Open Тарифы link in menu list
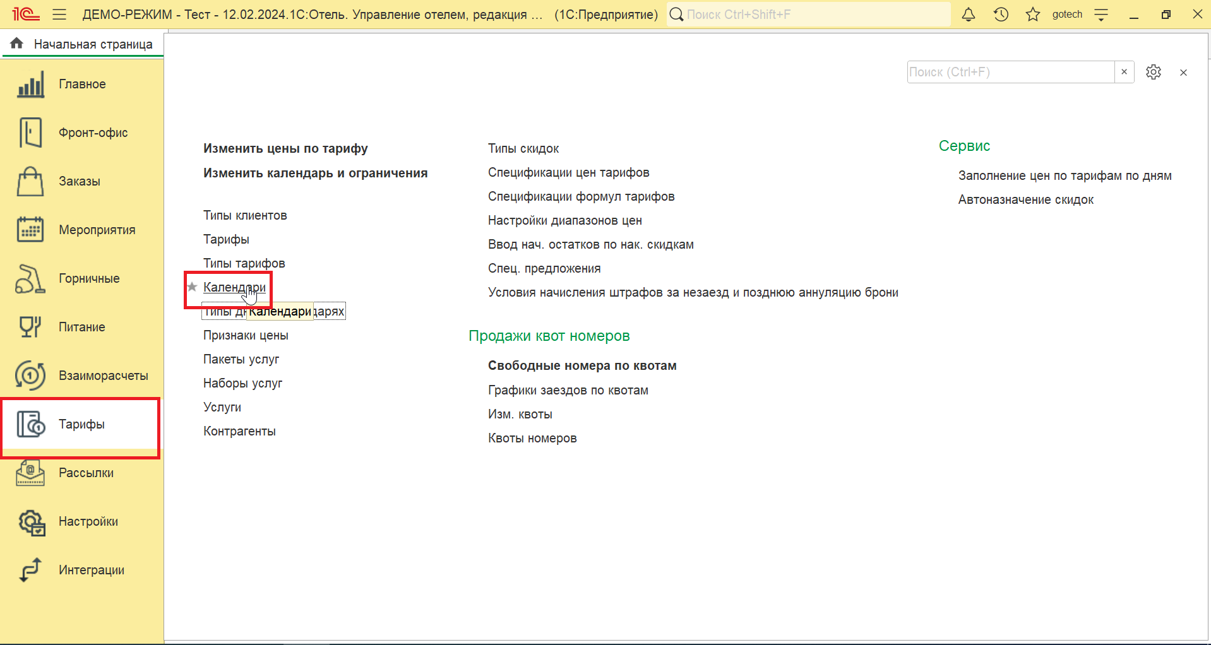This screenshot has width=1211, height=645. 226,239
